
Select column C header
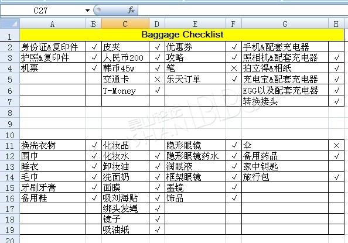(125, 23)
